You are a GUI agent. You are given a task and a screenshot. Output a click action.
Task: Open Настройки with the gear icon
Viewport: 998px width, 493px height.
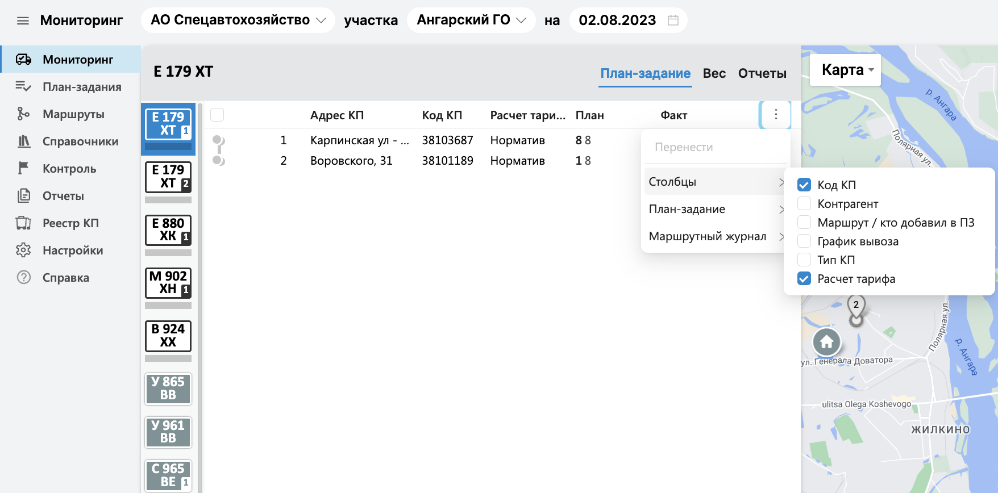coord(72,250)
